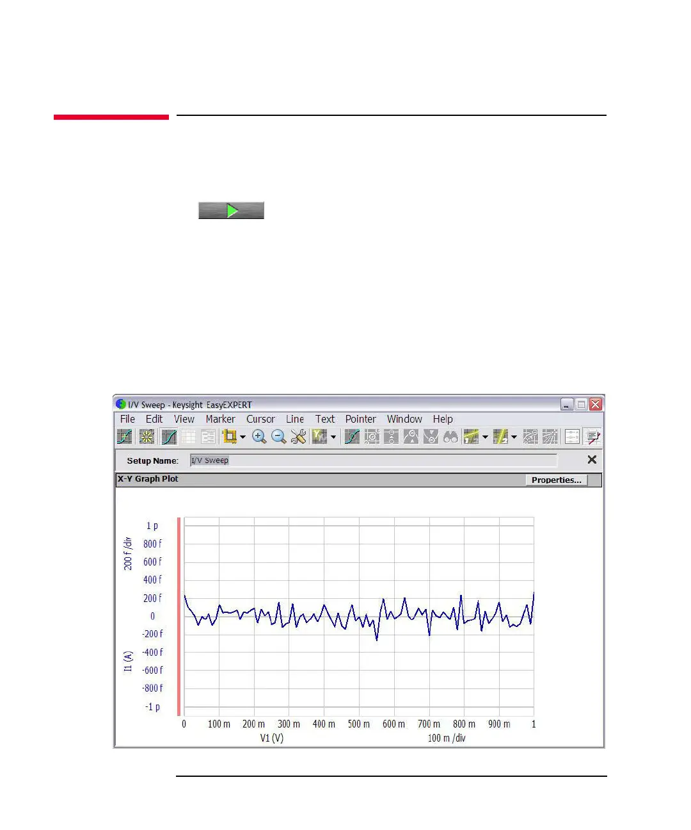691x830 pixels.
Task: Close the I/V Sweep window
Action: (596, 404)
